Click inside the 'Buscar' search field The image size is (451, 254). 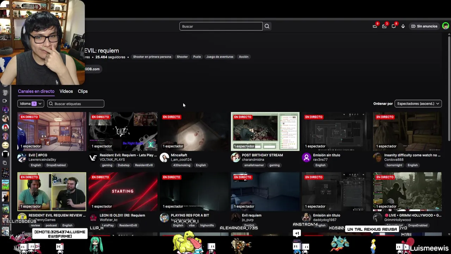click(221, 26)
